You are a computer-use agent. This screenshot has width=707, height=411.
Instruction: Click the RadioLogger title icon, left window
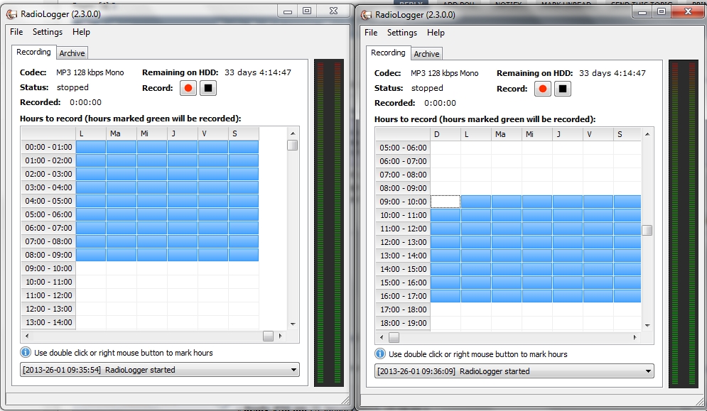coord(11,14)
